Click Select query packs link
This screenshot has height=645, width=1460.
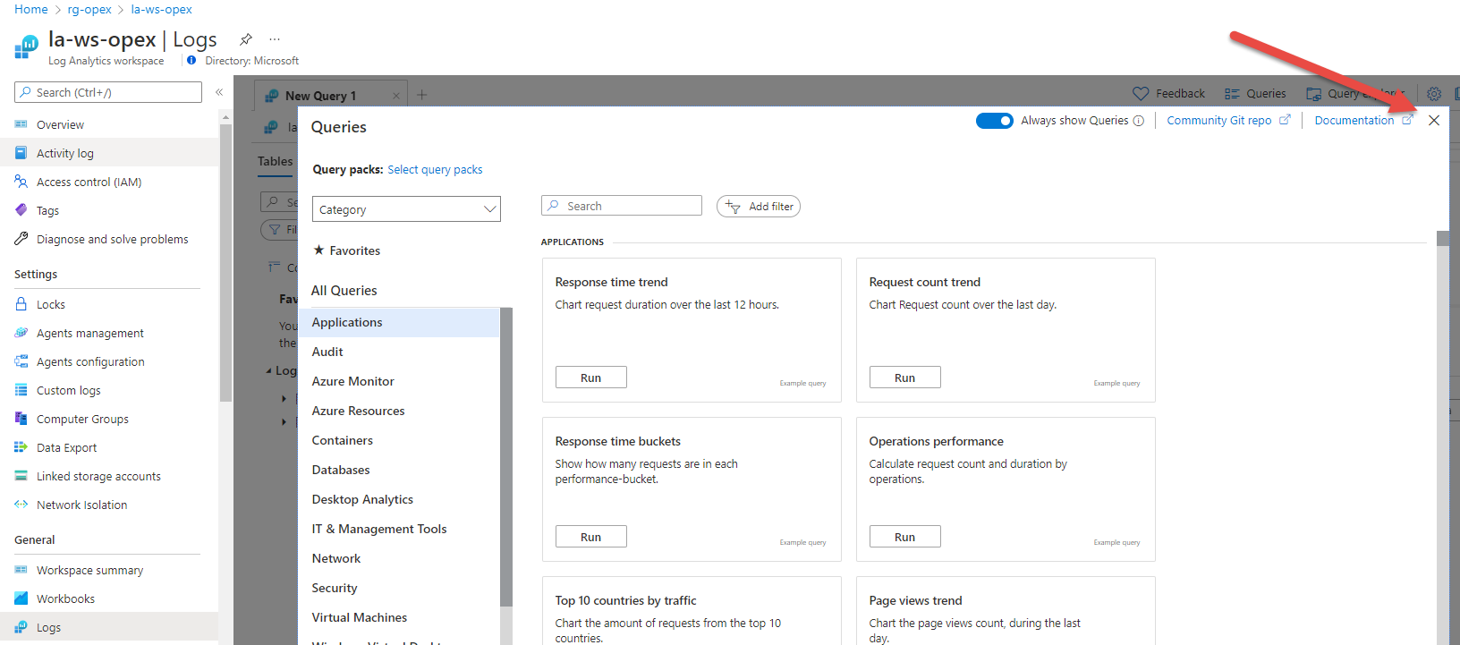[435, 169]
